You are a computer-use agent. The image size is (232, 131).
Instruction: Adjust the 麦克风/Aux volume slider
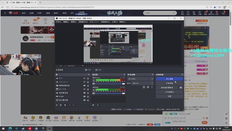click(110, 84)
